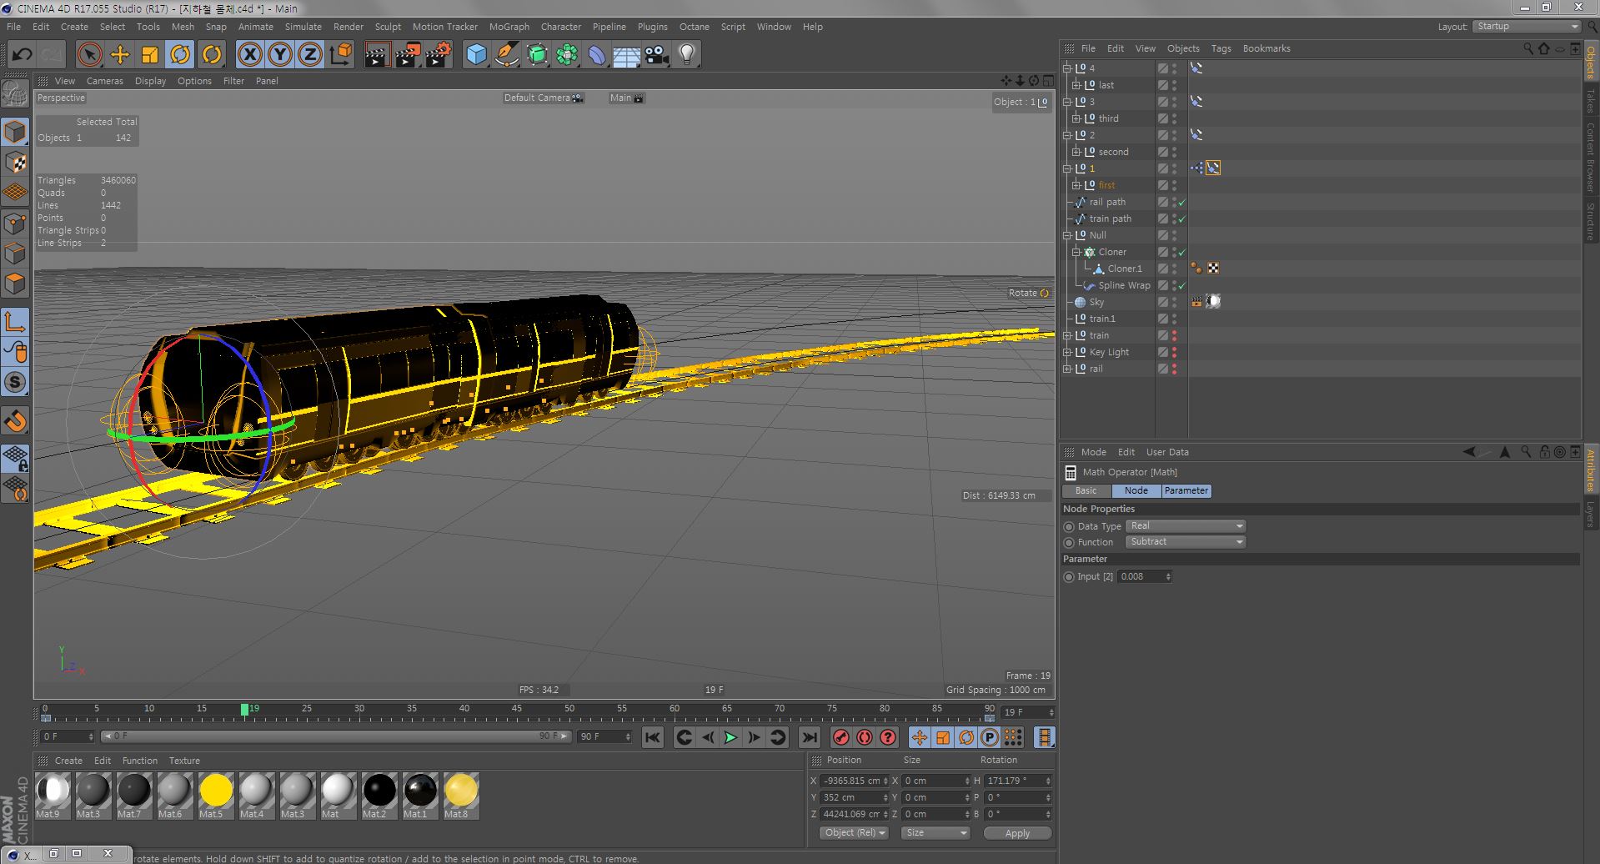Switch to Basic tab in Attributes

(x=1086, y=490)
